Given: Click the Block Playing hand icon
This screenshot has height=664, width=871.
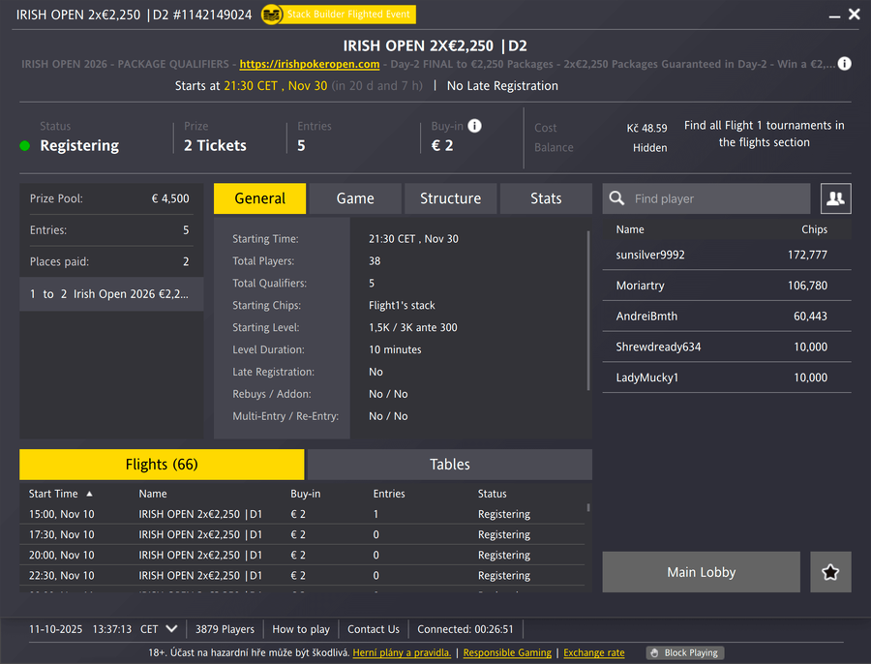Looking at the screenshot, I should [654, 653].
